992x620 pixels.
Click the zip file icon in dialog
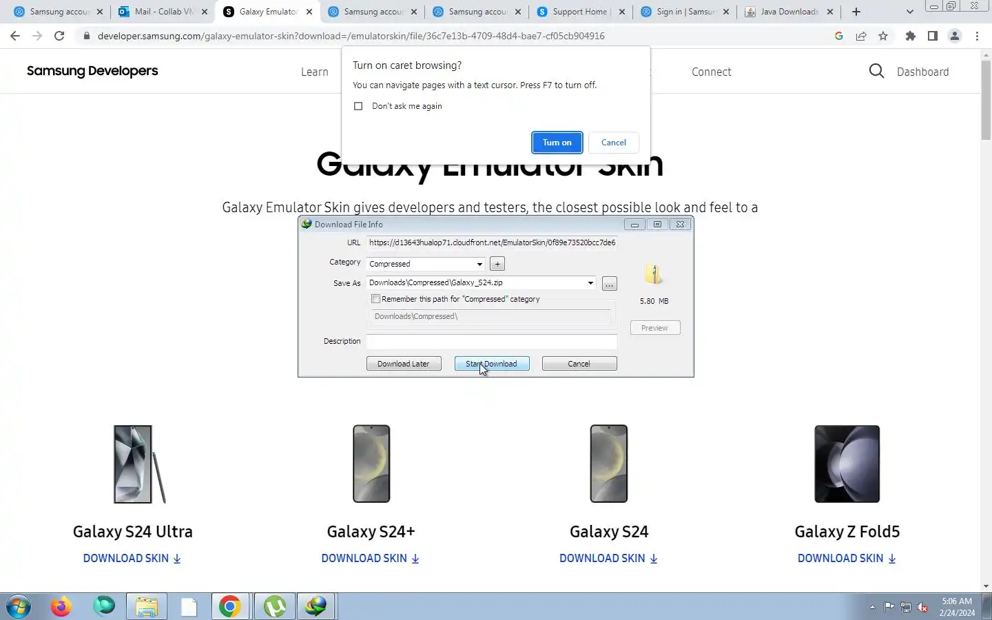click(653, 274)
